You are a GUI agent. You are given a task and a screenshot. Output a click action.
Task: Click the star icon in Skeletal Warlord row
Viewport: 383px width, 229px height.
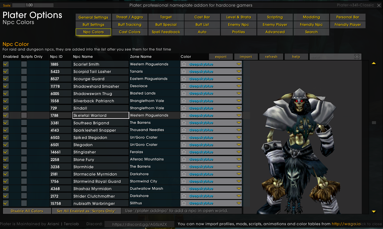click(x=184, y=115)
